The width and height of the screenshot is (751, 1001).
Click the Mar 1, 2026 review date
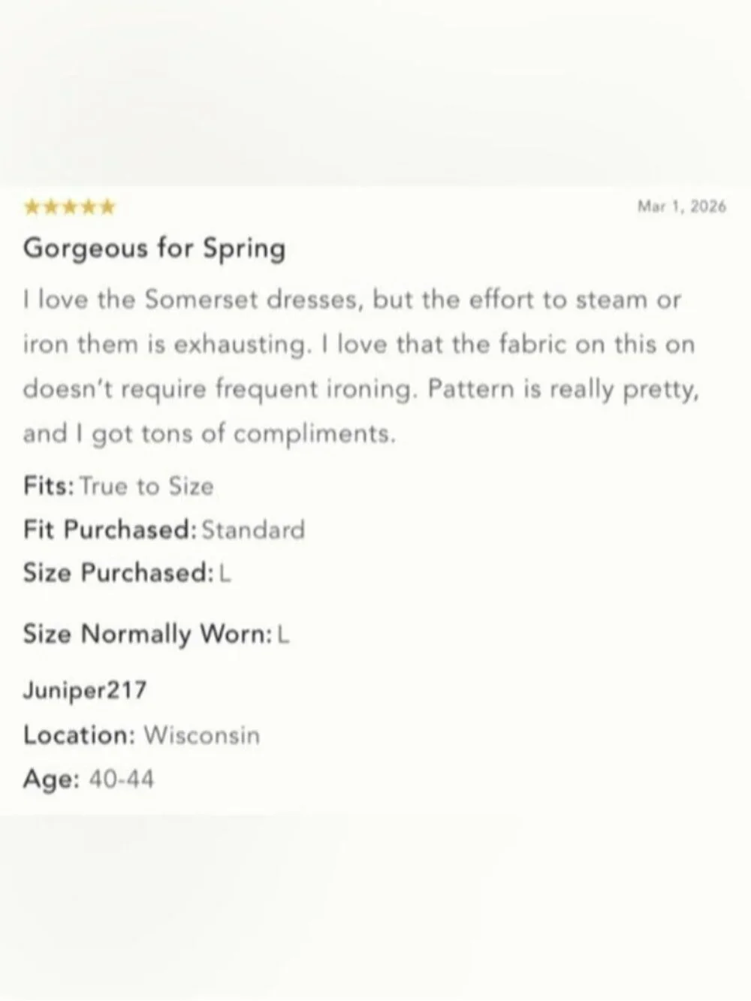coord(681,207)
